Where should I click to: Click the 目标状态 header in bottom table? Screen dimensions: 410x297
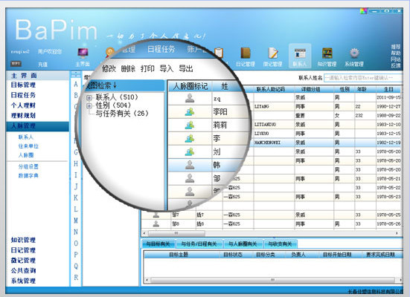(233, 255)
